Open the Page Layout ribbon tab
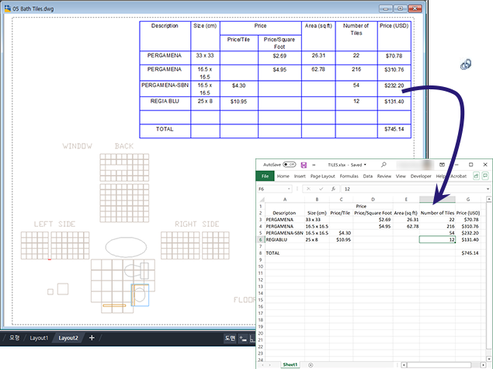 pos(323,176)
